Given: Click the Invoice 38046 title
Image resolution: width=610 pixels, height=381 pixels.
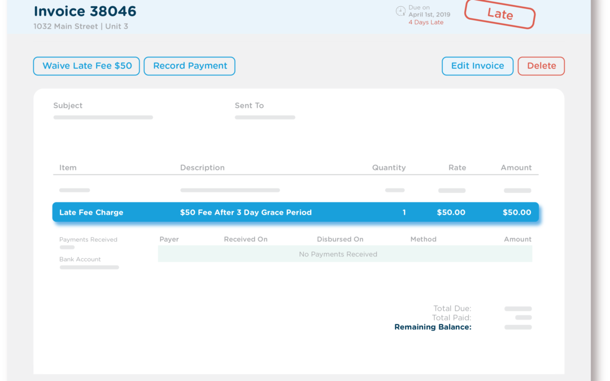Looking at the screenshot, I should click(x=85, y=11).
